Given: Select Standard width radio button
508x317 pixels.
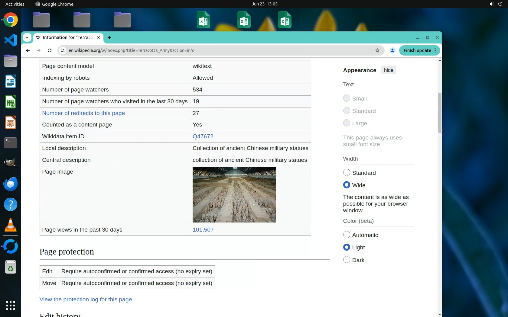Looking at the screenshot, I should coord(347,172).
